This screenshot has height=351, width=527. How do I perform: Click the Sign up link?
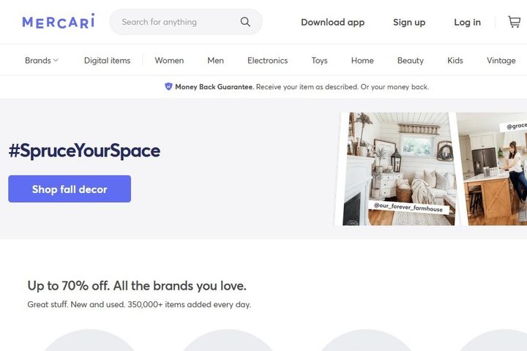(409, 22)
